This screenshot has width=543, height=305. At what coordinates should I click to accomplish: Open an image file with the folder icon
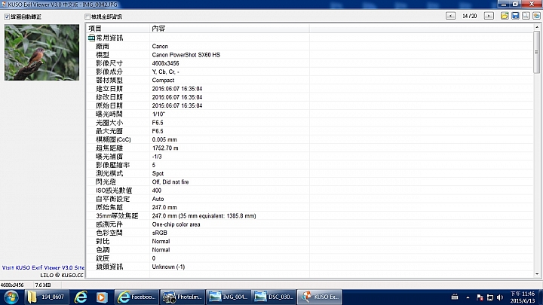pyautogui.click(x=505, y=16)
